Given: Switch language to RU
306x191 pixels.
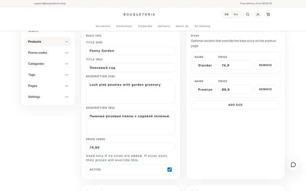Looking at the screenshot, I should (236, 15).
